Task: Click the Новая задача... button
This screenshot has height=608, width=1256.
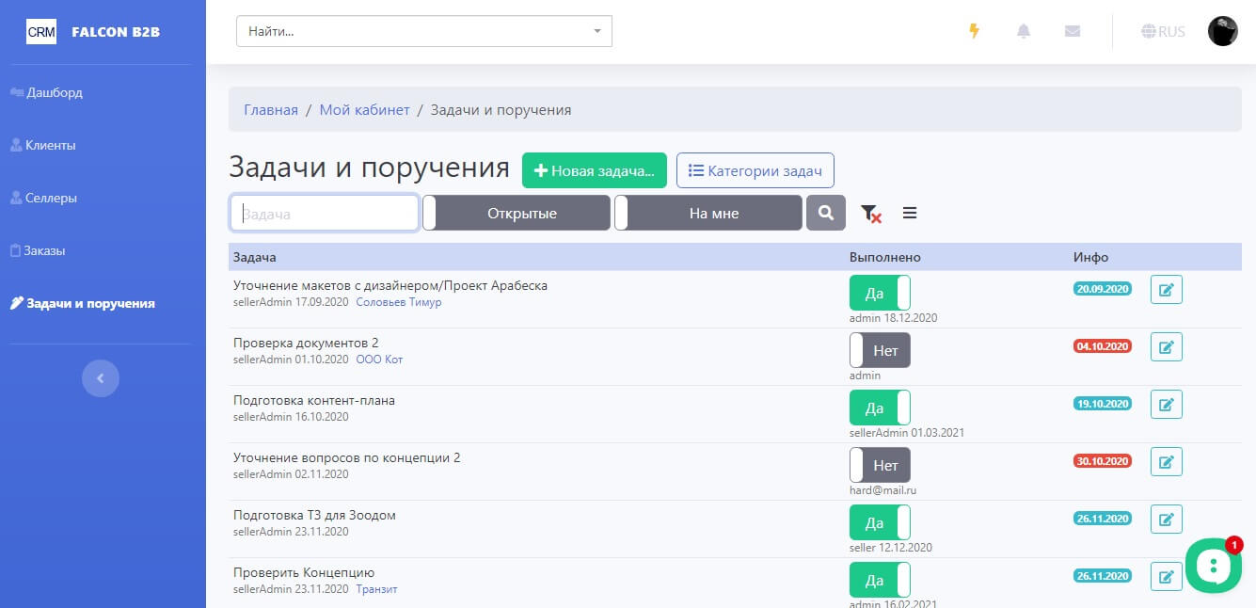Action: pos(595,170)
